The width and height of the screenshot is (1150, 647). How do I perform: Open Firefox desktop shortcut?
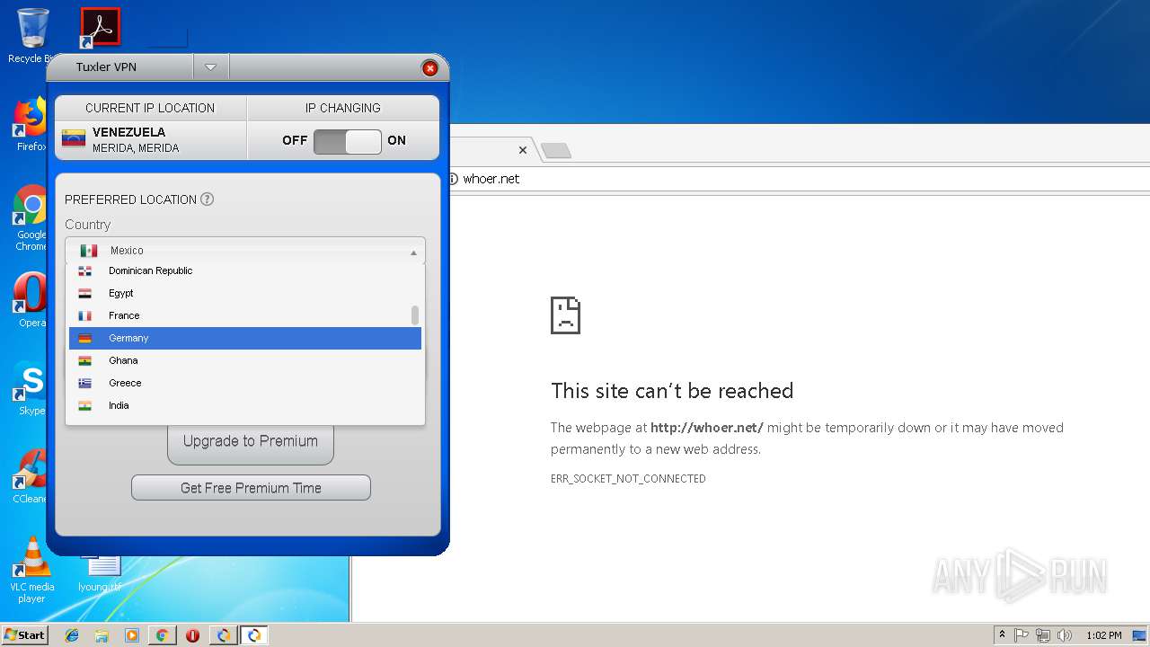click(30, 125)
